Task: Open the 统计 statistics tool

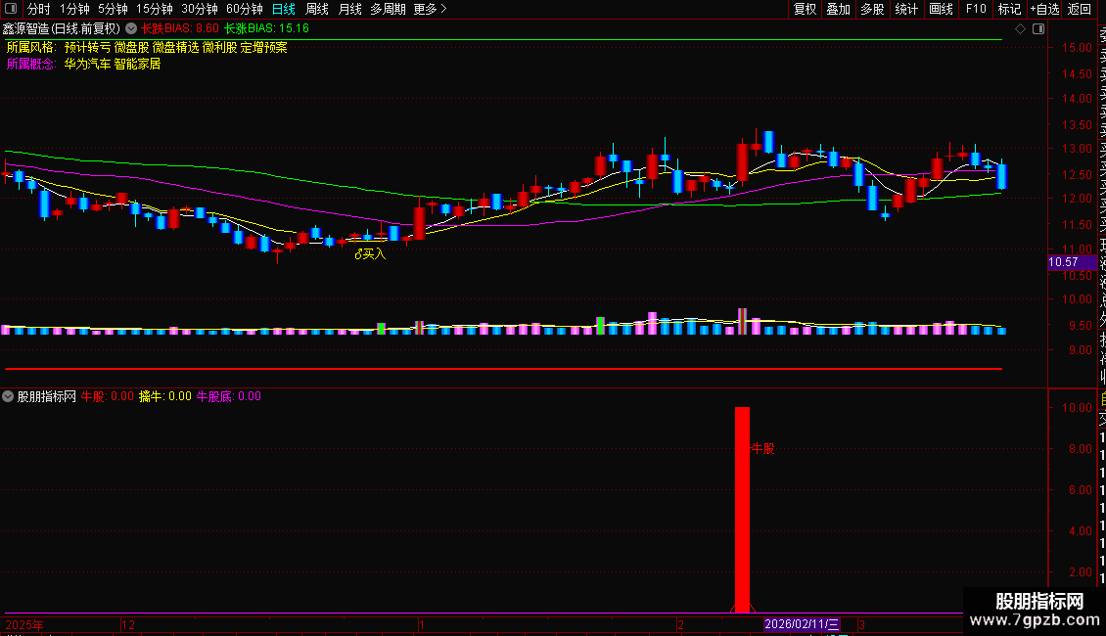Action: click(x=906, y=9)
